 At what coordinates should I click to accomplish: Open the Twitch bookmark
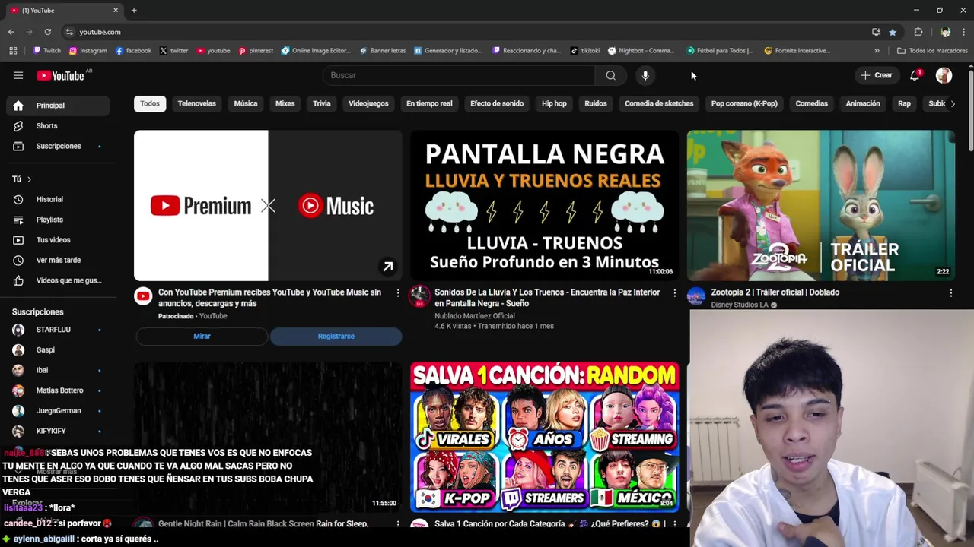click(x=47, y=51)
